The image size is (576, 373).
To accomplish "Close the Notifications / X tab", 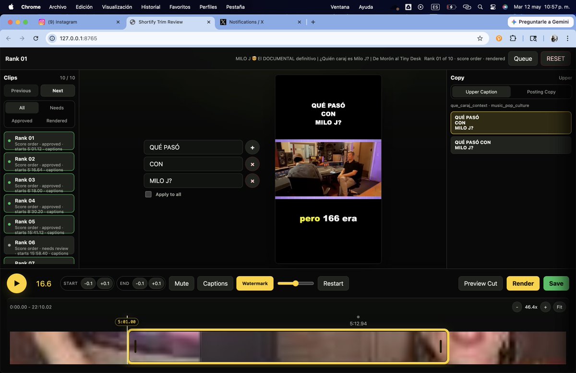I will (x=299, y=22).
